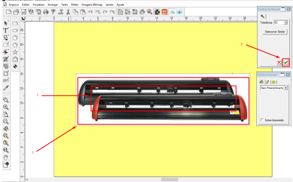The width and height of the screenshot is (293, 182).
Task: Click the red X cancel button
Action: pos(279,62)
